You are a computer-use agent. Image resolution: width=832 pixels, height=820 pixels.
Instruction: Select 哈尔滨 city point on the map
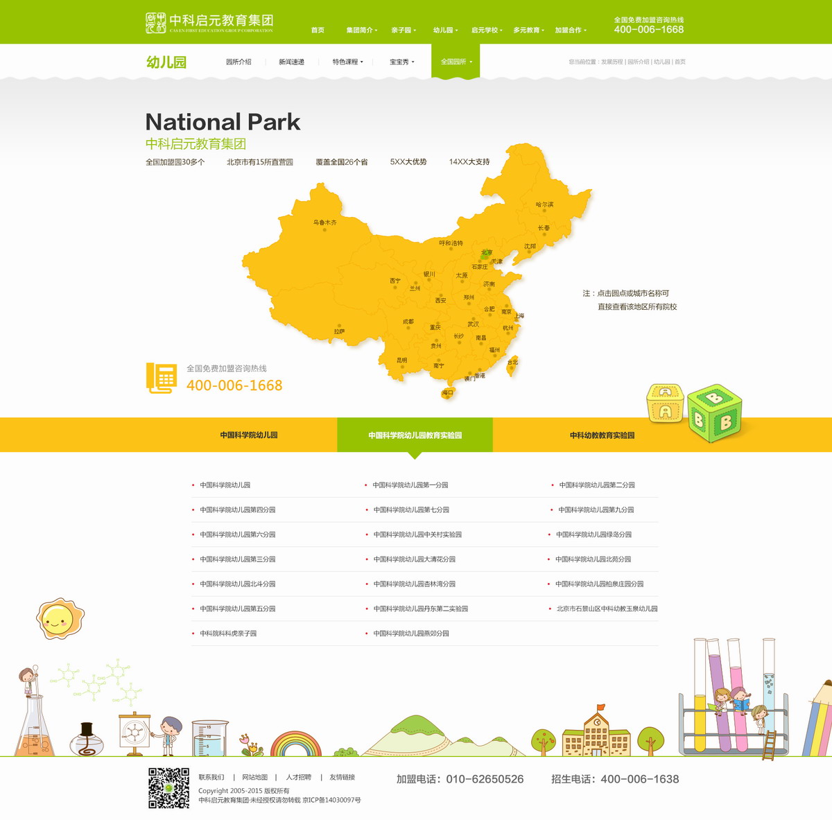[x=544, y=211]
